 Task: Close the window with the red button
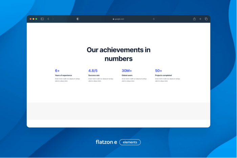30,19
